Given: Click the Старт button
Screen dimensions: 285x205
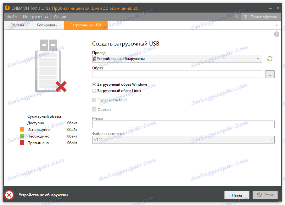Looking at the screenshot, I should pos(265,195).
